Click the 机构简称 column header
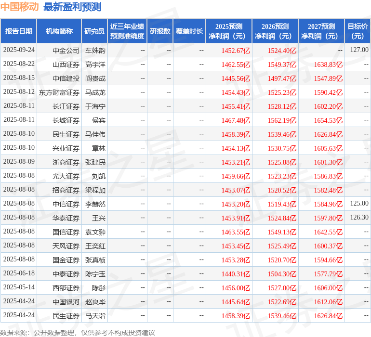This screenshot has width=371, height=337. click(x=59, y=31)
